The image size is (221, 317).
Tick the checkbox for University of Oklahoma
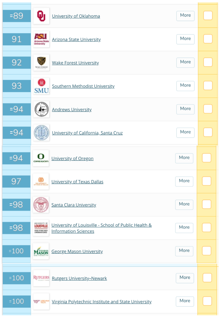pos(208,16)
